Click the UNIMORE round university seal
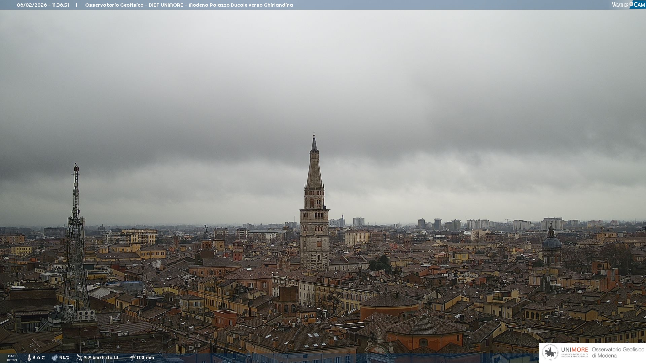Viewport: 646px width, 363px height. 550,352
